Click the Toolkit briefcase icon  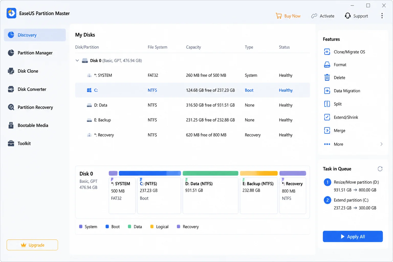[11, 143]
